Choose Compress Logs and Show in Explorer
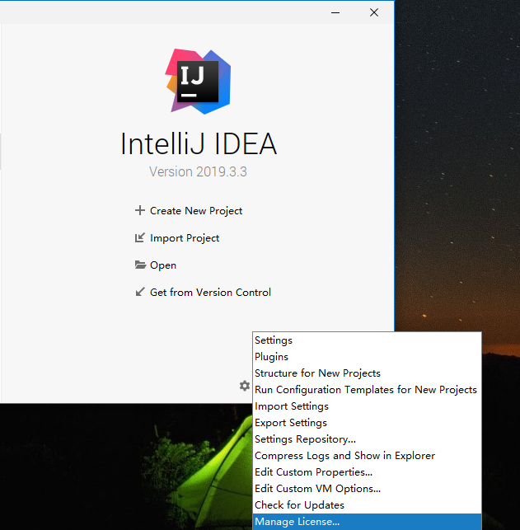The height and width of the screenshot is (530, 520). coord(367,456)
